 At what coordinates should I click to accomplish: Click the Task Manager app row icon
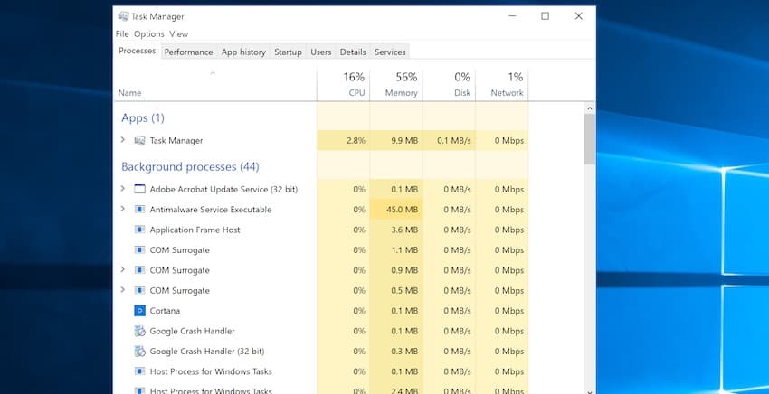[x=139, y=141]
